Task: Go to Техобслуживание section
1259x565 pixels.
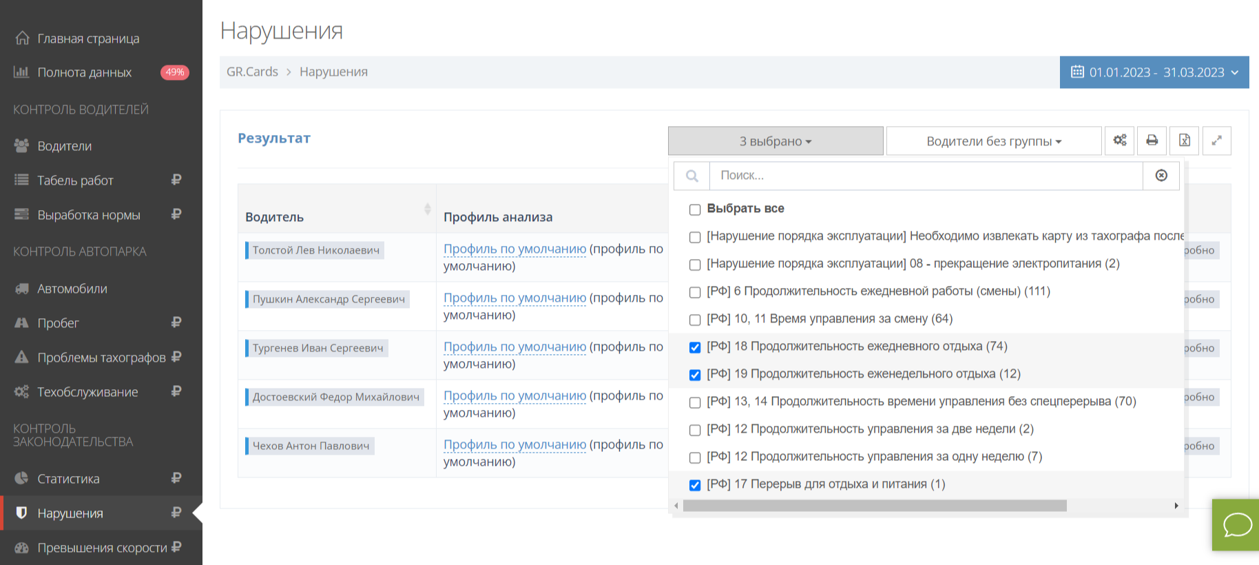Action: pyautogui.click(x=87, y=392)
